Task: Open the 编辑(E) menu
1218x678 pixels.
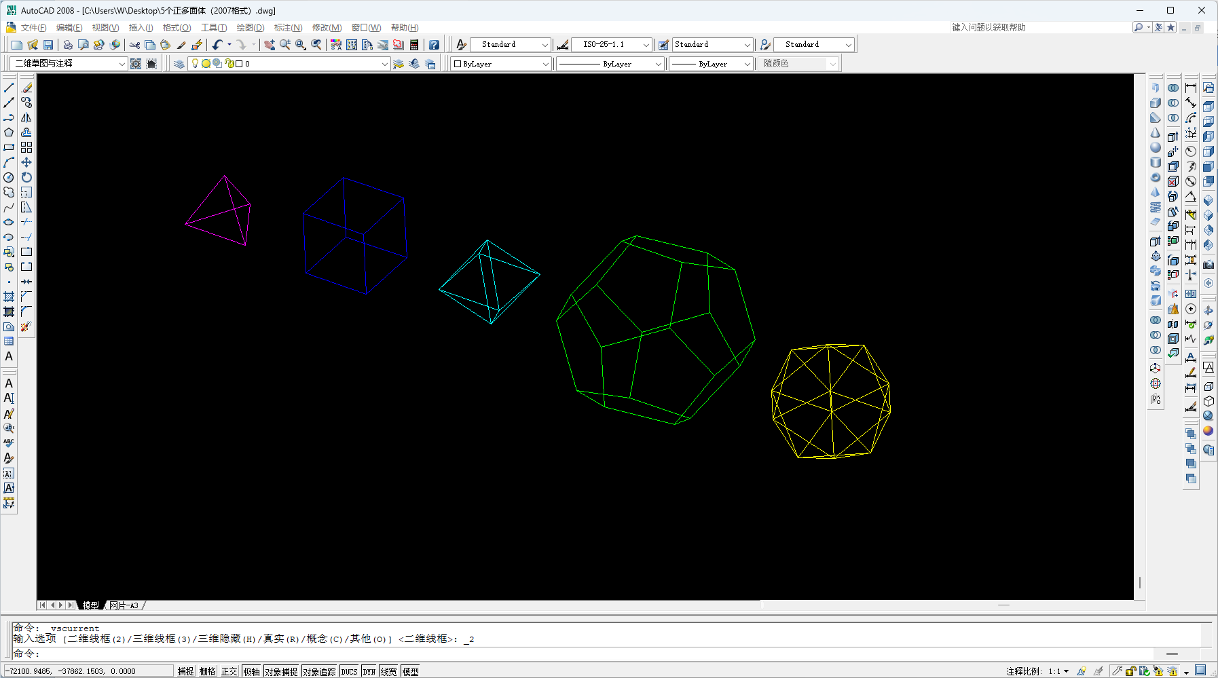Action: coord(69,28)
